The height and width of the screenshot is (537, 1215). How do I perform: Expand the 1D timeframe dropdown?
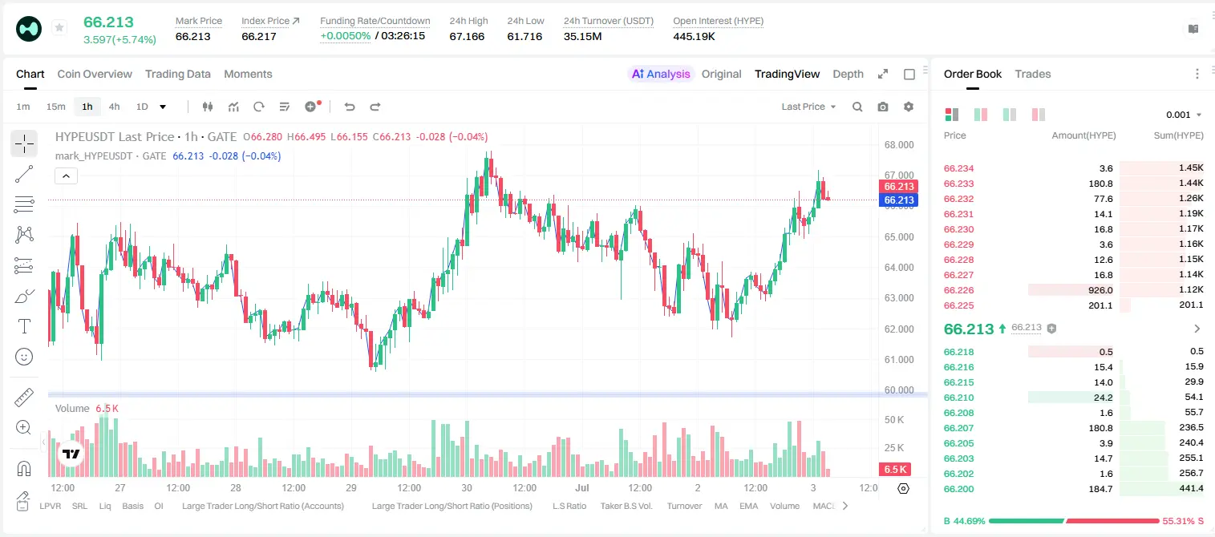[163, 107]
